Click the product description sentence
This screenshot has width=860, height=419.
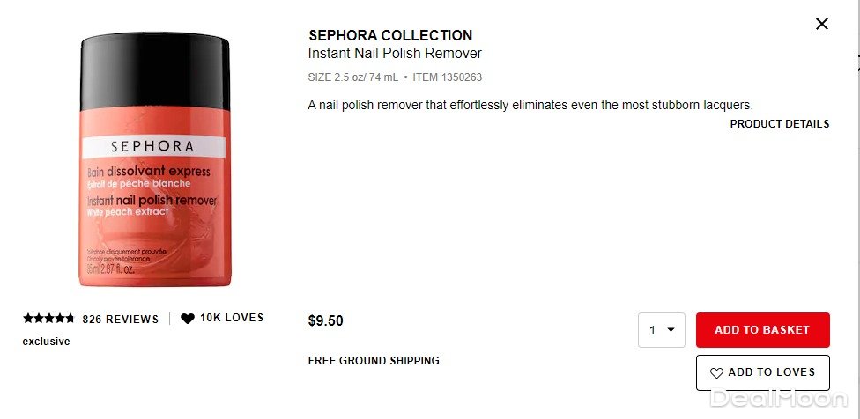coord(530,106)
